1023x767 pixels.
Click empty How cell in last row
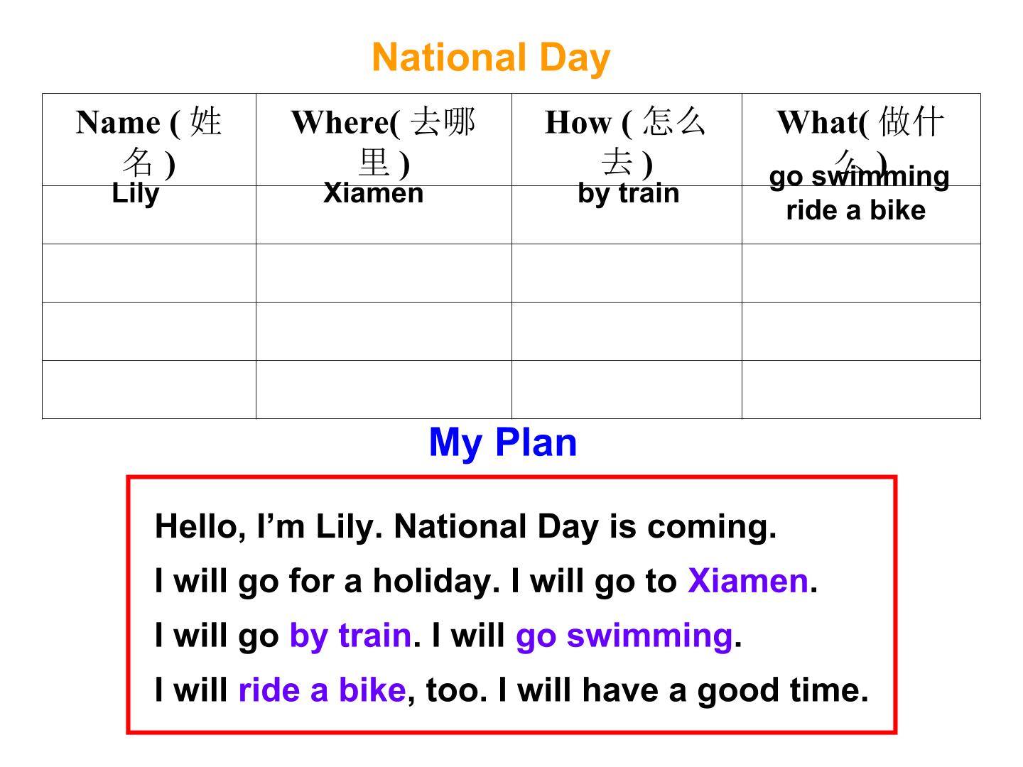coord(627,390)
